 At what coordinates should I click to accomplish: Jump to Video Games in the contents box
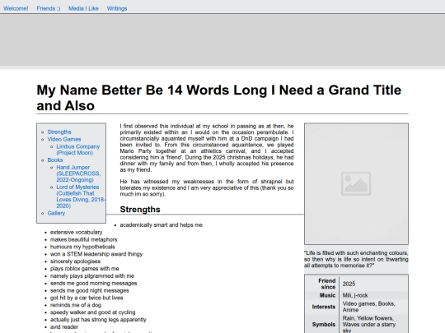64,139
